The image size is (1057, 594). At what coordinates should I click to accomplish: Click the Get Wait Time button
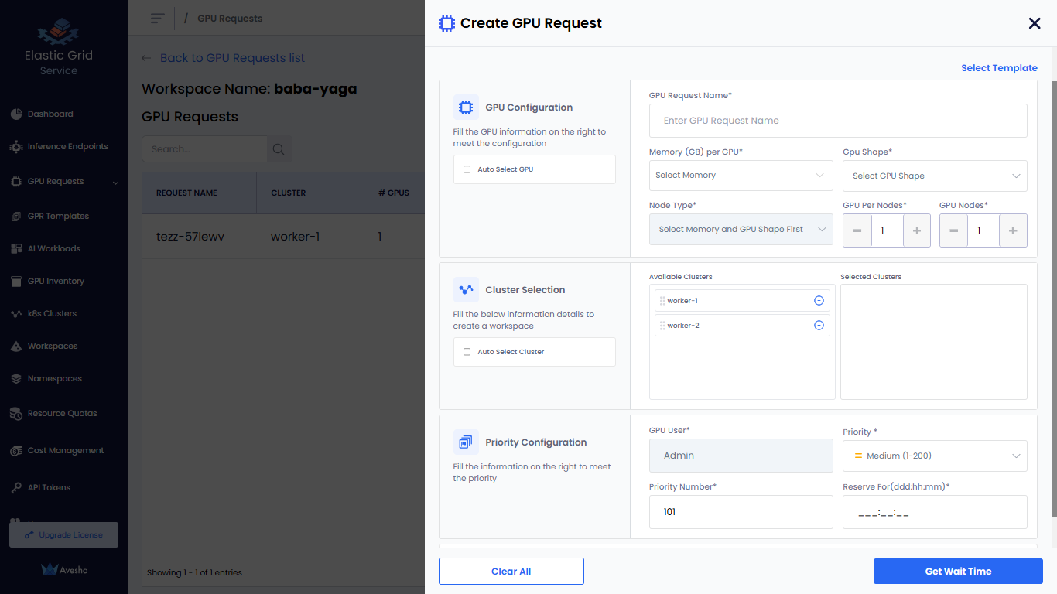[958, 572]
